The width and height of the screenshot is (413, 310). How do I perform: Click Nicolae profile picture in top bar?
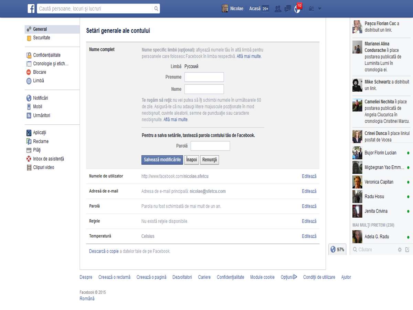(225, 9)
